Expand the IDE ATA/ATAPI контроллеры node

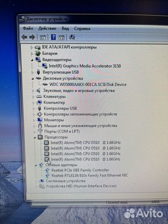tap(32, 47)
